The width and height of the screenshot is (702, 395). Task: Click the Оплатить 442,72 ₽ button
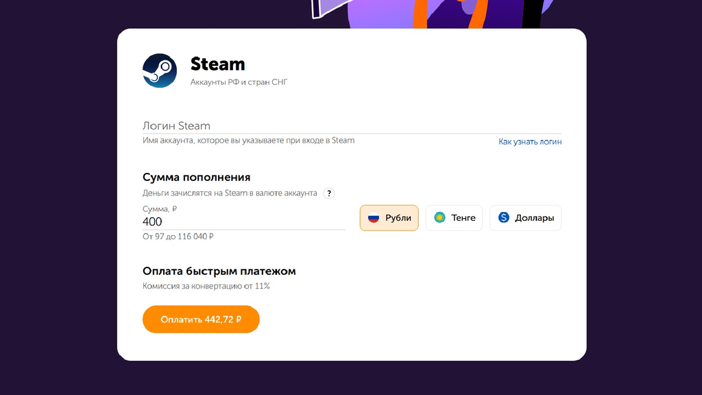point(201,320)
